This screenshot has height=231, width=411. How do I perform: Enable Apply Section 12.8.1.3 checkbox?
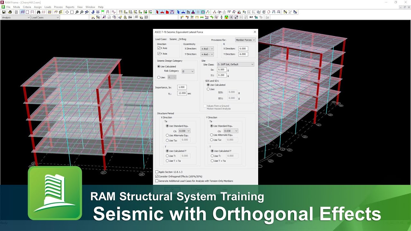157,172
